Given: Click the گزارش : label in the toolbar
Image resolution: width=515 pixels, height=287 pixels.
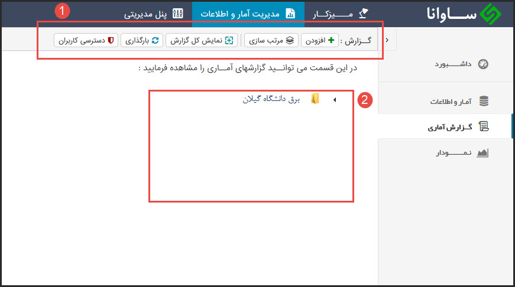Looking at the screenshot, I should [x=356, y=40].
